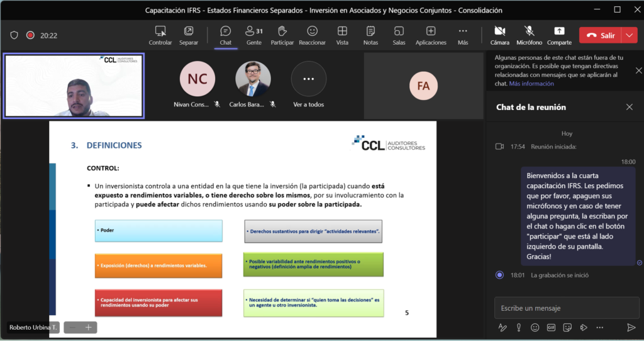Viewport: 644px width, 341px height.
Task: Select the presenter video thumbnail
Action: click(x=74, y=86)
